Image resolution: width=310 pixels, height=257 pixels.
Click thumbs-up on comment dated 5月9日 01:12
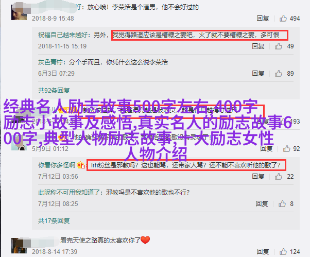286,148
